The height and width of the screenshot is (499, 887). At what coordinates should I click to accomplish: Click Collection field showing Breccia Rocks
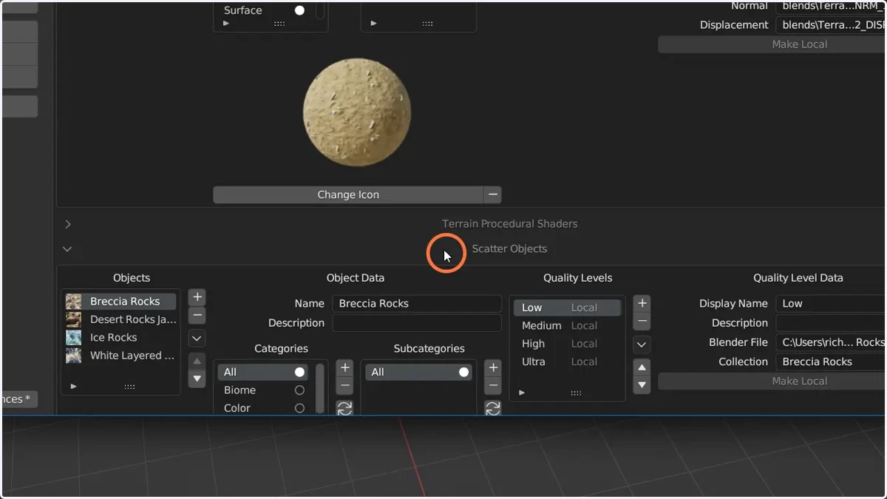point(831,361)
